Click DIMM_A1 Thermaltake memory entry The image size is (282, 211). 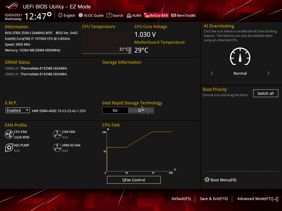click(x=36, y=68)
